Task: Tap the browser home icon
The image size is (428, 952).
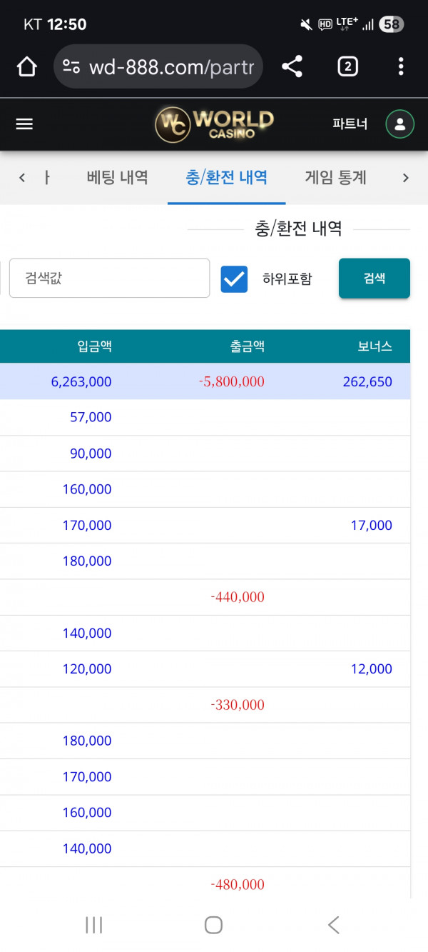Action: pyautogui.click(x=26, y=67)
